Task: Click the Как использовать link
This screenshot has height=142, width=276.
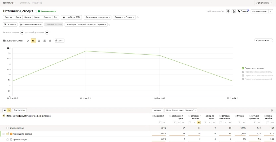Action: pyautogui.click(x=47, y=11)
